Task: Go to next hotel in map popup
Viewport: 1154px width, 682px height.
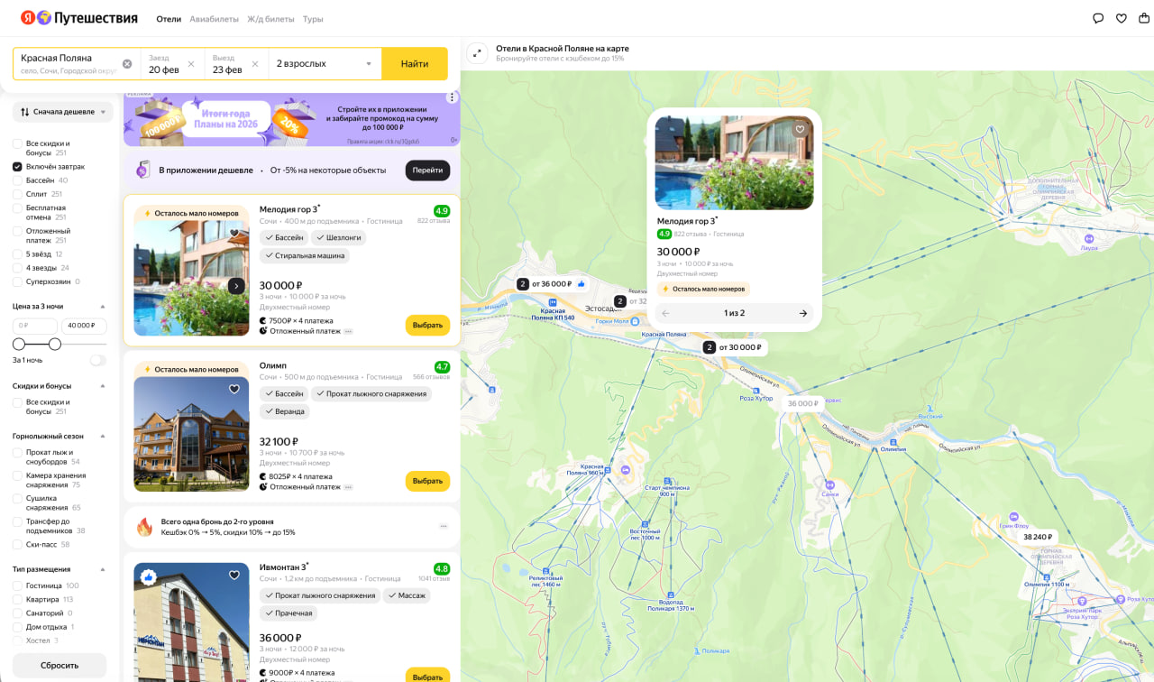Action: 802,314
